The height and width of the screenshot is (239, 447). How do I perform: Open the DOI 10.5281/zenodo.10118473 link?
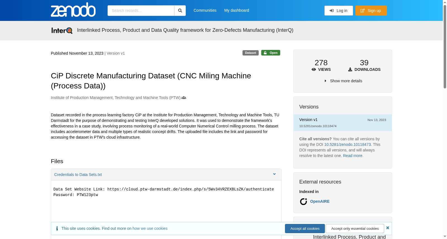348,144
